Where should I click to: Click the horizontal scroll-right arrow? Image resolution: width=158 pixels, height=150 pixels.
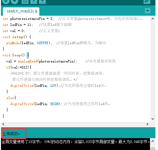tap(147, 124)
